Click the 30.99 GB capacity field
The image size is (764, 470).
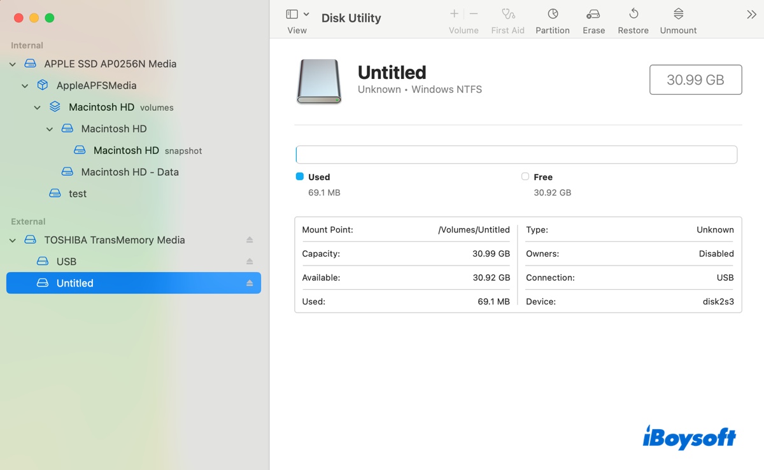695,80
